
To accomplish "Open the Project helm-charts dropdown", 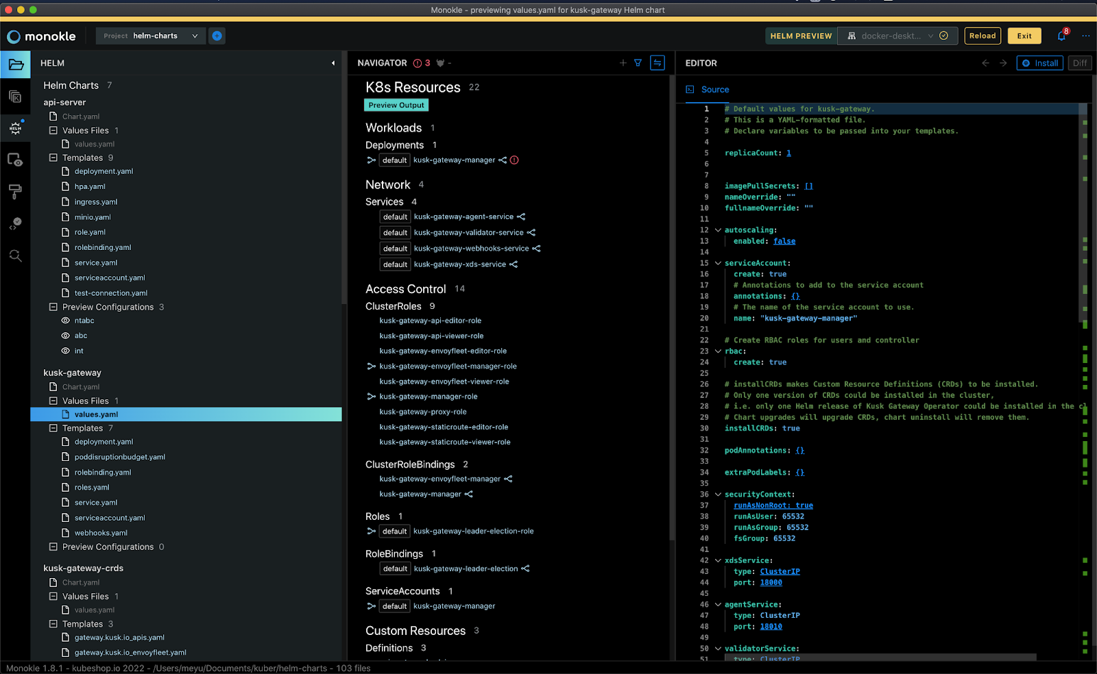I will coord(151,36).
